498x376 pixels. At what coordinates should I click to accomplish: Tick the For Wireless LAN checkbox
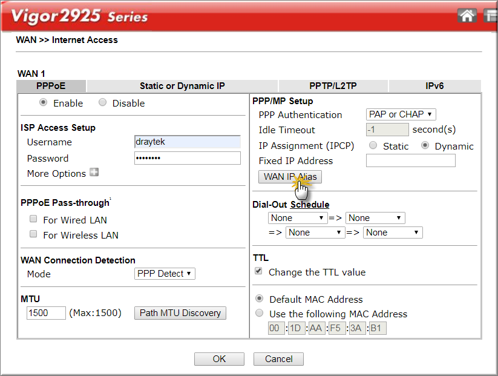33,234
